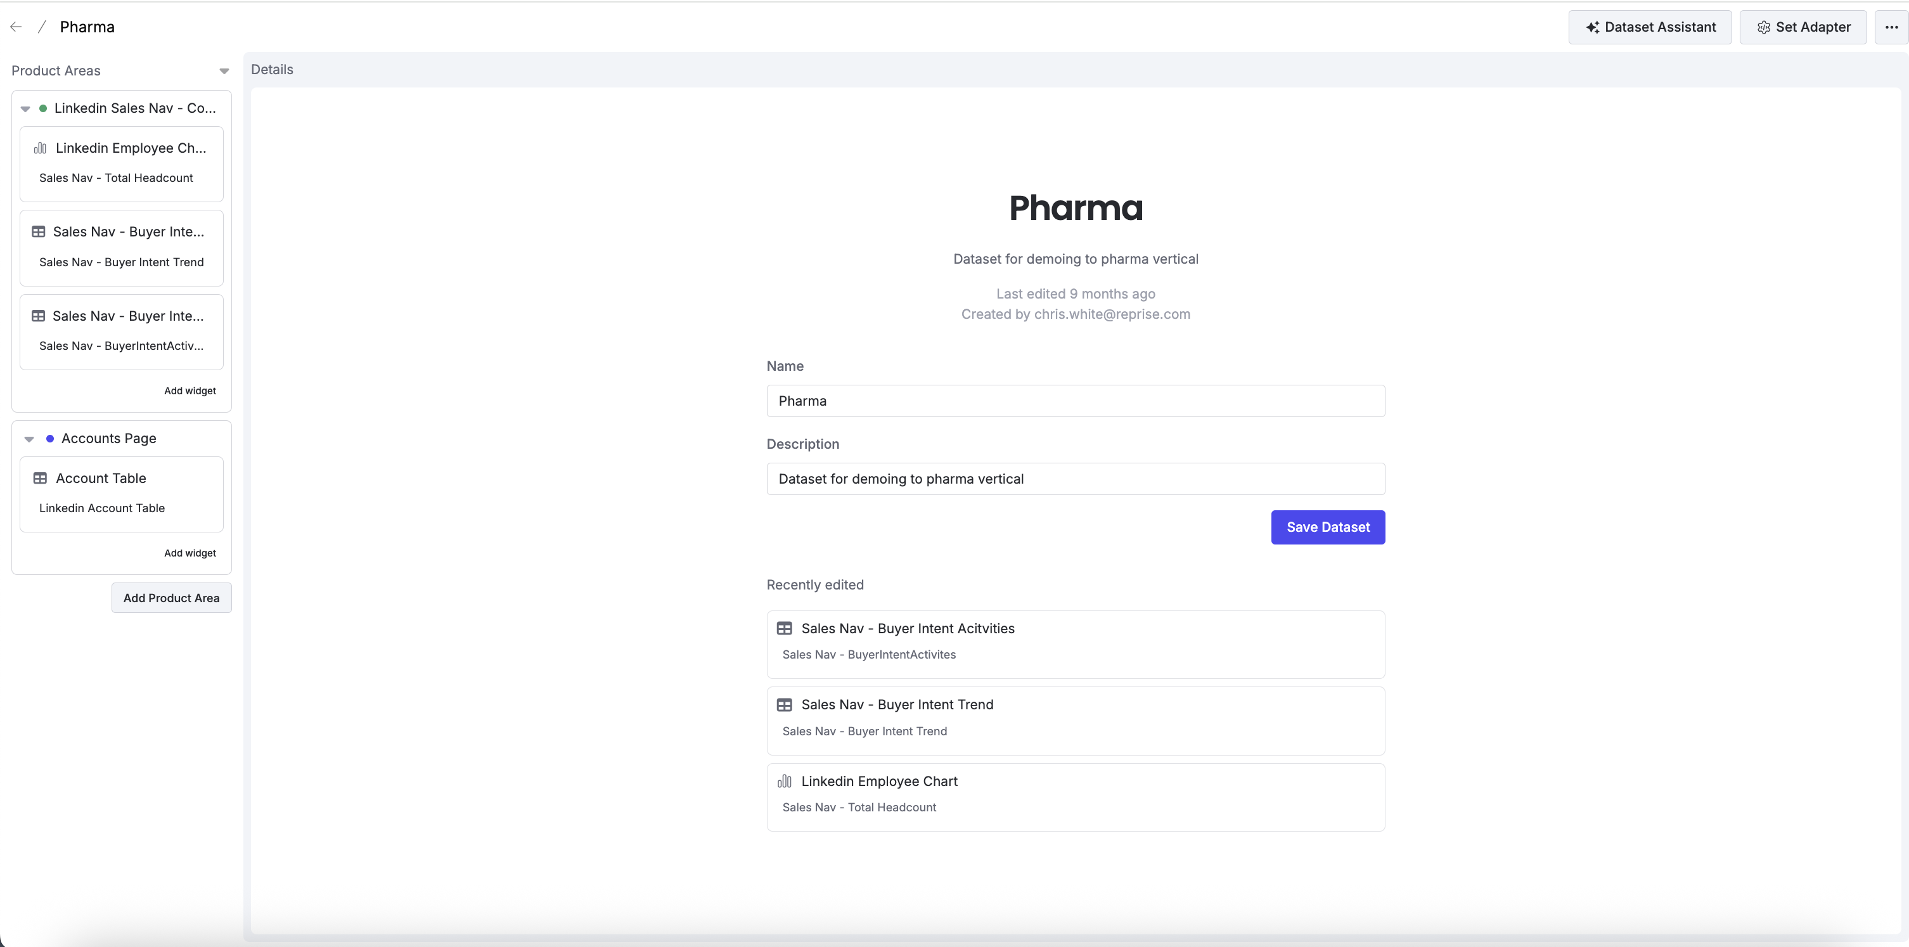Click Add Product Area button

(171, 598)
